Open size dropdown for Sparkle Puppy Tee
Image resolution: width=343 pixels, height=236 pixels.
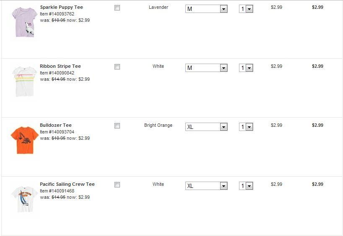(206, 9)
